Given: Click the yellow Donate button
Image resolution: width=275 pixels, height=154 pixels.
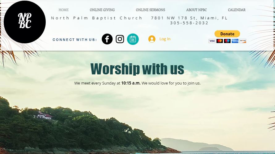Looking at the screenshot, I should (x=227, y=34).
